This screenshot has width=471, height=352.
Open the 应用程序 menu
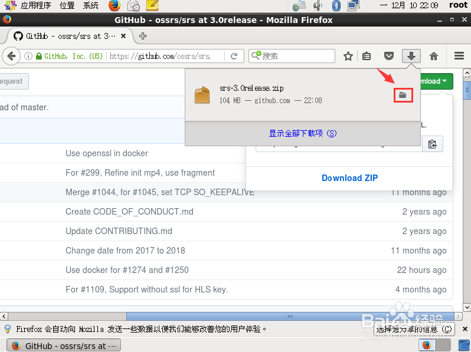[x=35, y=5]
